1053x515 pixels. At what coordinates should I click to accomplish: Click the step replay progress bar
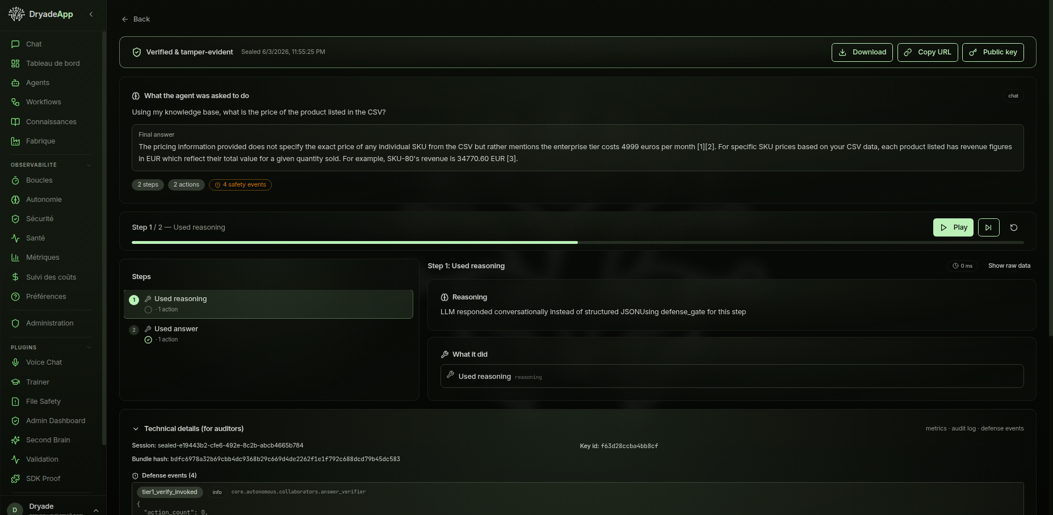pyautogui.click(x=578, y=243)
